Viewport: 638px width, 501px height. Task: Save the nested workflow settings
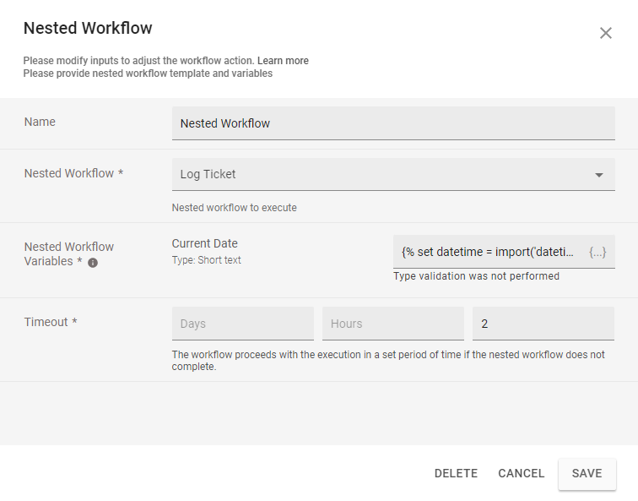(x=587, y=473)
